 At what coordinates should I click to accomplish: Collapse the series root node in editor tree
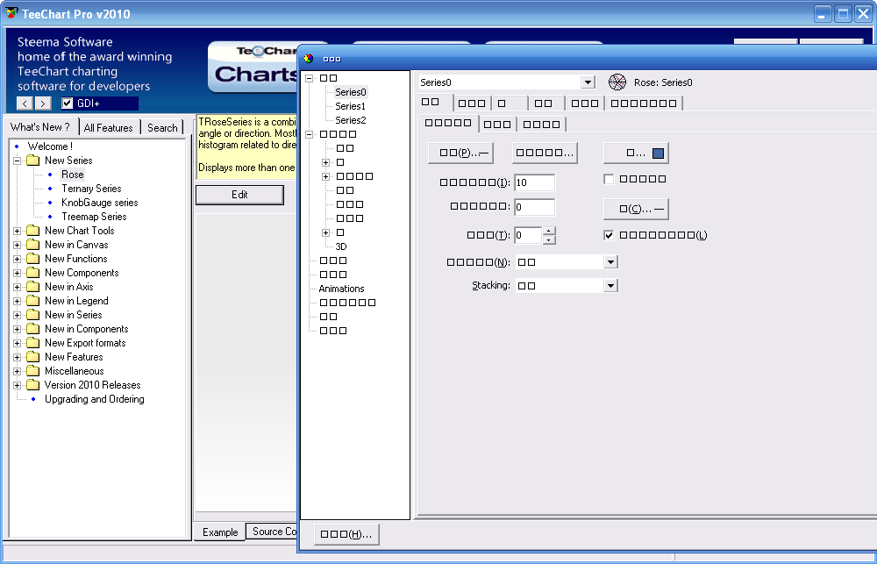[x=310, y=78]
